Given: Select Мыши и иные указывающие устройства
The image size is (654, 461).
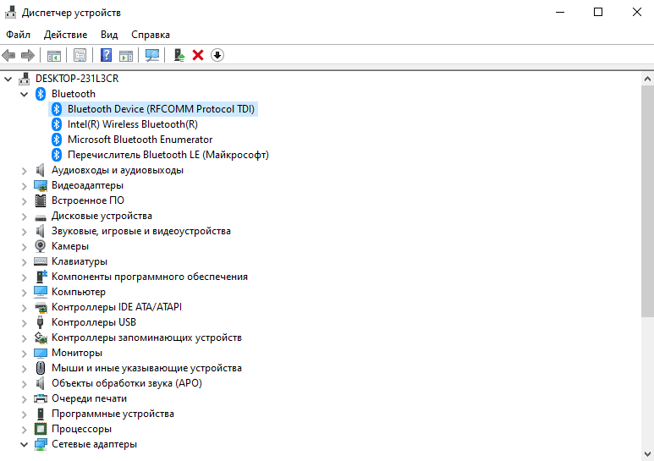Looking at the screenshot, I should click(x=146, y=368).
